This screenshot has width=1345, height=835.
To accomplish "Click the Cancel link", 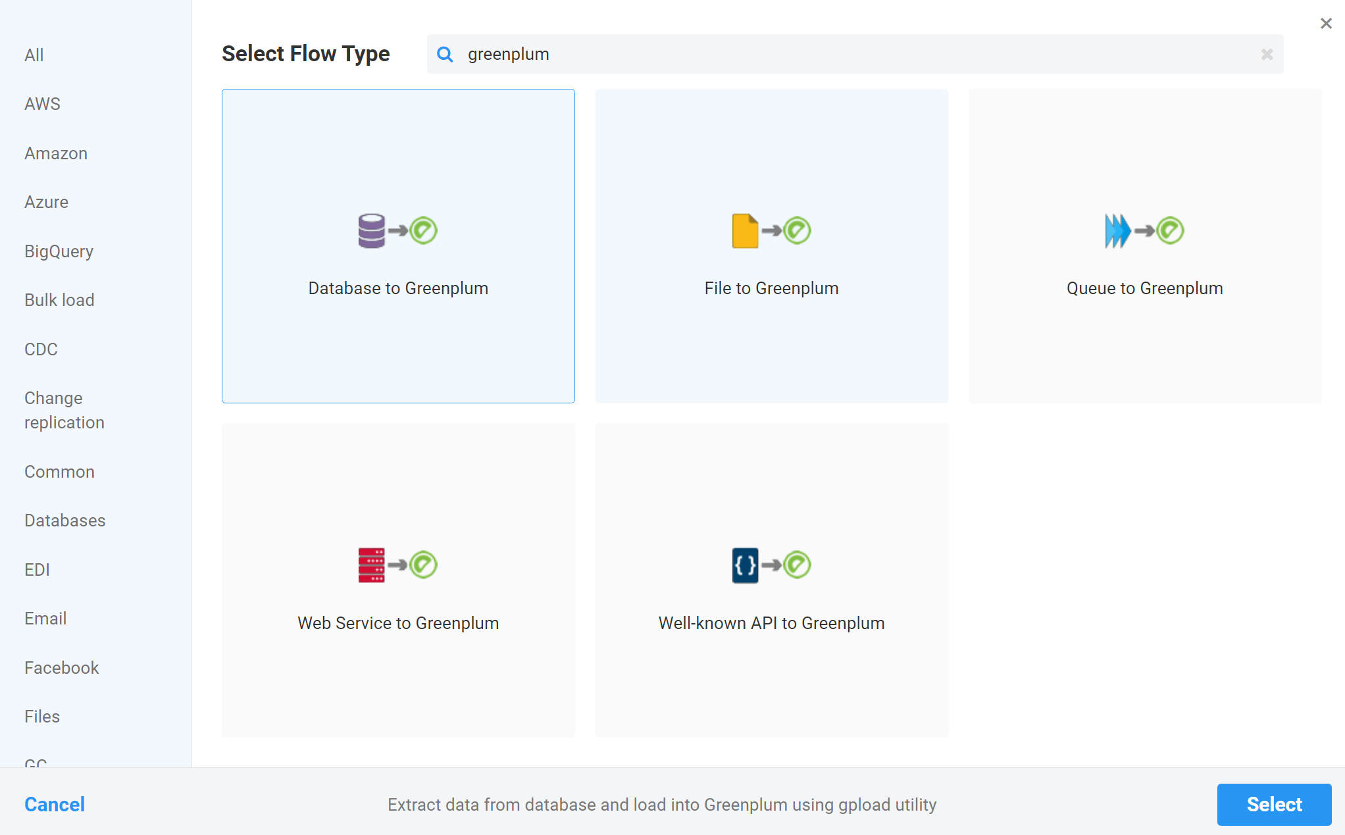I will [55, 804].
